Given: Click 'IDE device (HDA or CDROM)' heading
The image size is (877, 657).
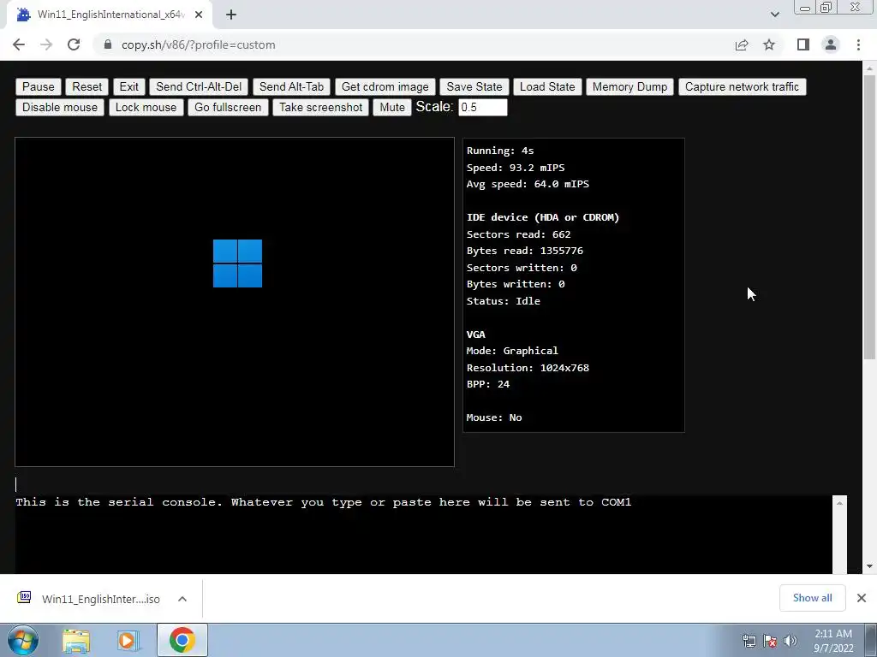Looking at the screenshot, I should (543, 217).
